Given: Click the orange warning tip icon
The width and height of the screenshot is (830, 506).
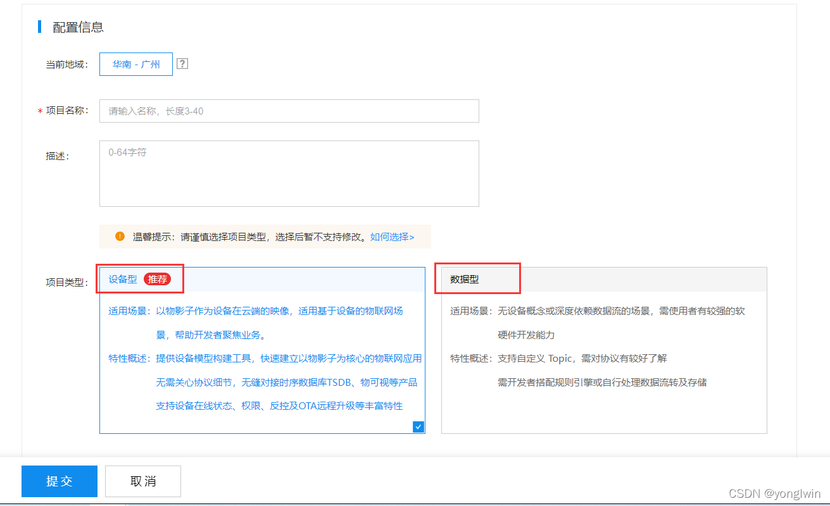Looking at the screenshot, I should (x=120, y=237).
